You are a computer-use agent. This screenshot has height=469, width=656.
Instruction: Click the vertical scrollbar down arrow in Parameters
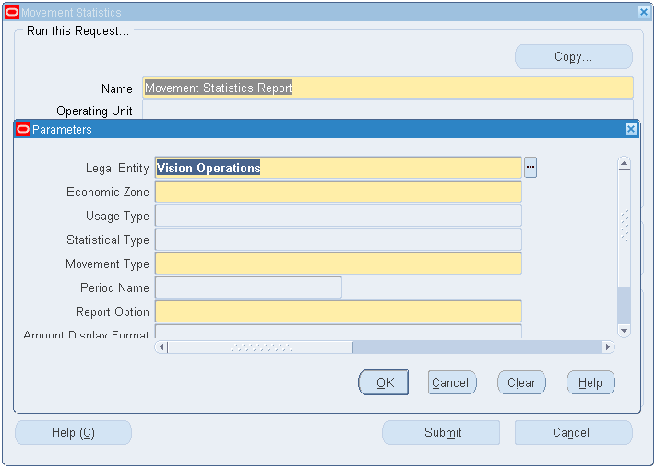[624, 331]
